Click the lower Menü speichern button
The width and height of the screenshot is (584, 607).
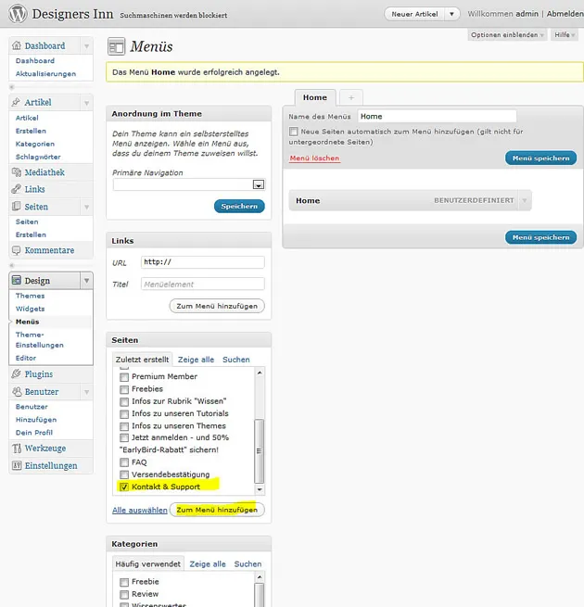click(540, 237)
